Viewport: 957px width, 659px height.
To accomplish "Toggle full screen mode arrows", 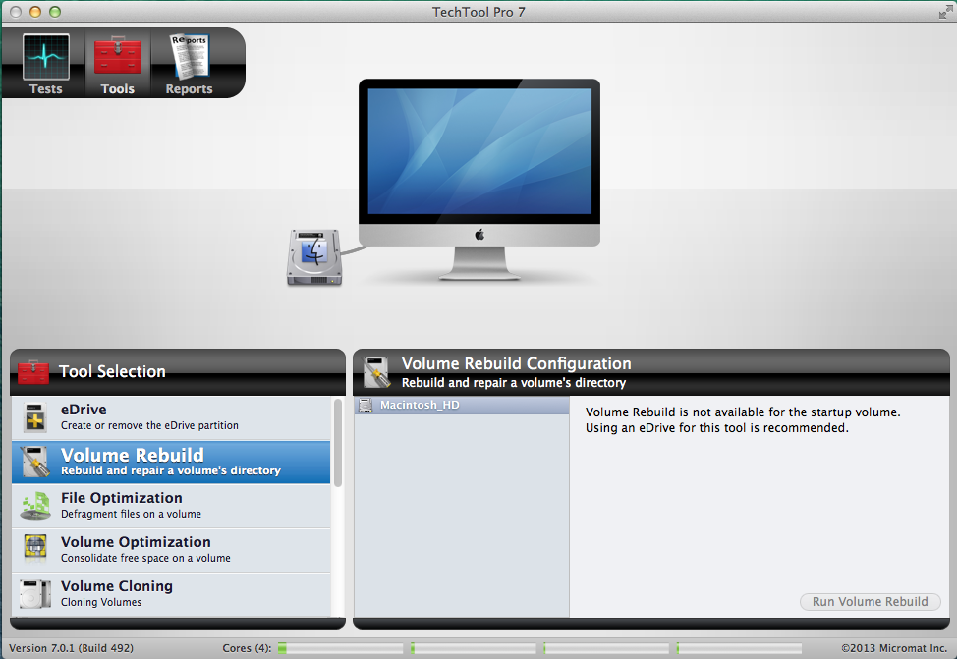I will [x=945, y=12].
